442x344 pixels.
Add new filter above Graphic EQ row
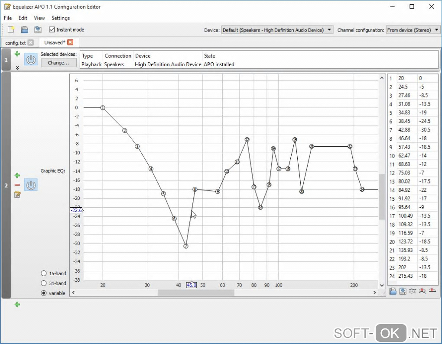[17, 175]
